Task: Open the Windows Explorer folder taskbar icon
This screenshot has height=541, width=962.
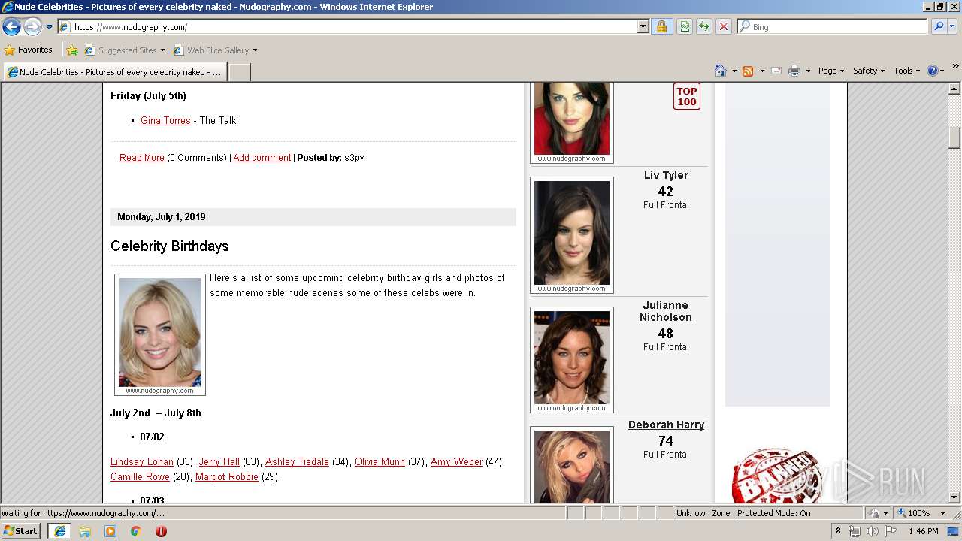Action: click(x=85, y=531)
